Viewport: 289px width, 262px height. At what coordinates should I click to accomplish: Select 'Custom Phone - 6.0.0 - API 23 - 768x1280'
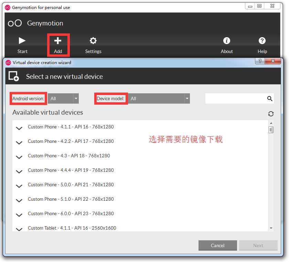pos(71,213)
